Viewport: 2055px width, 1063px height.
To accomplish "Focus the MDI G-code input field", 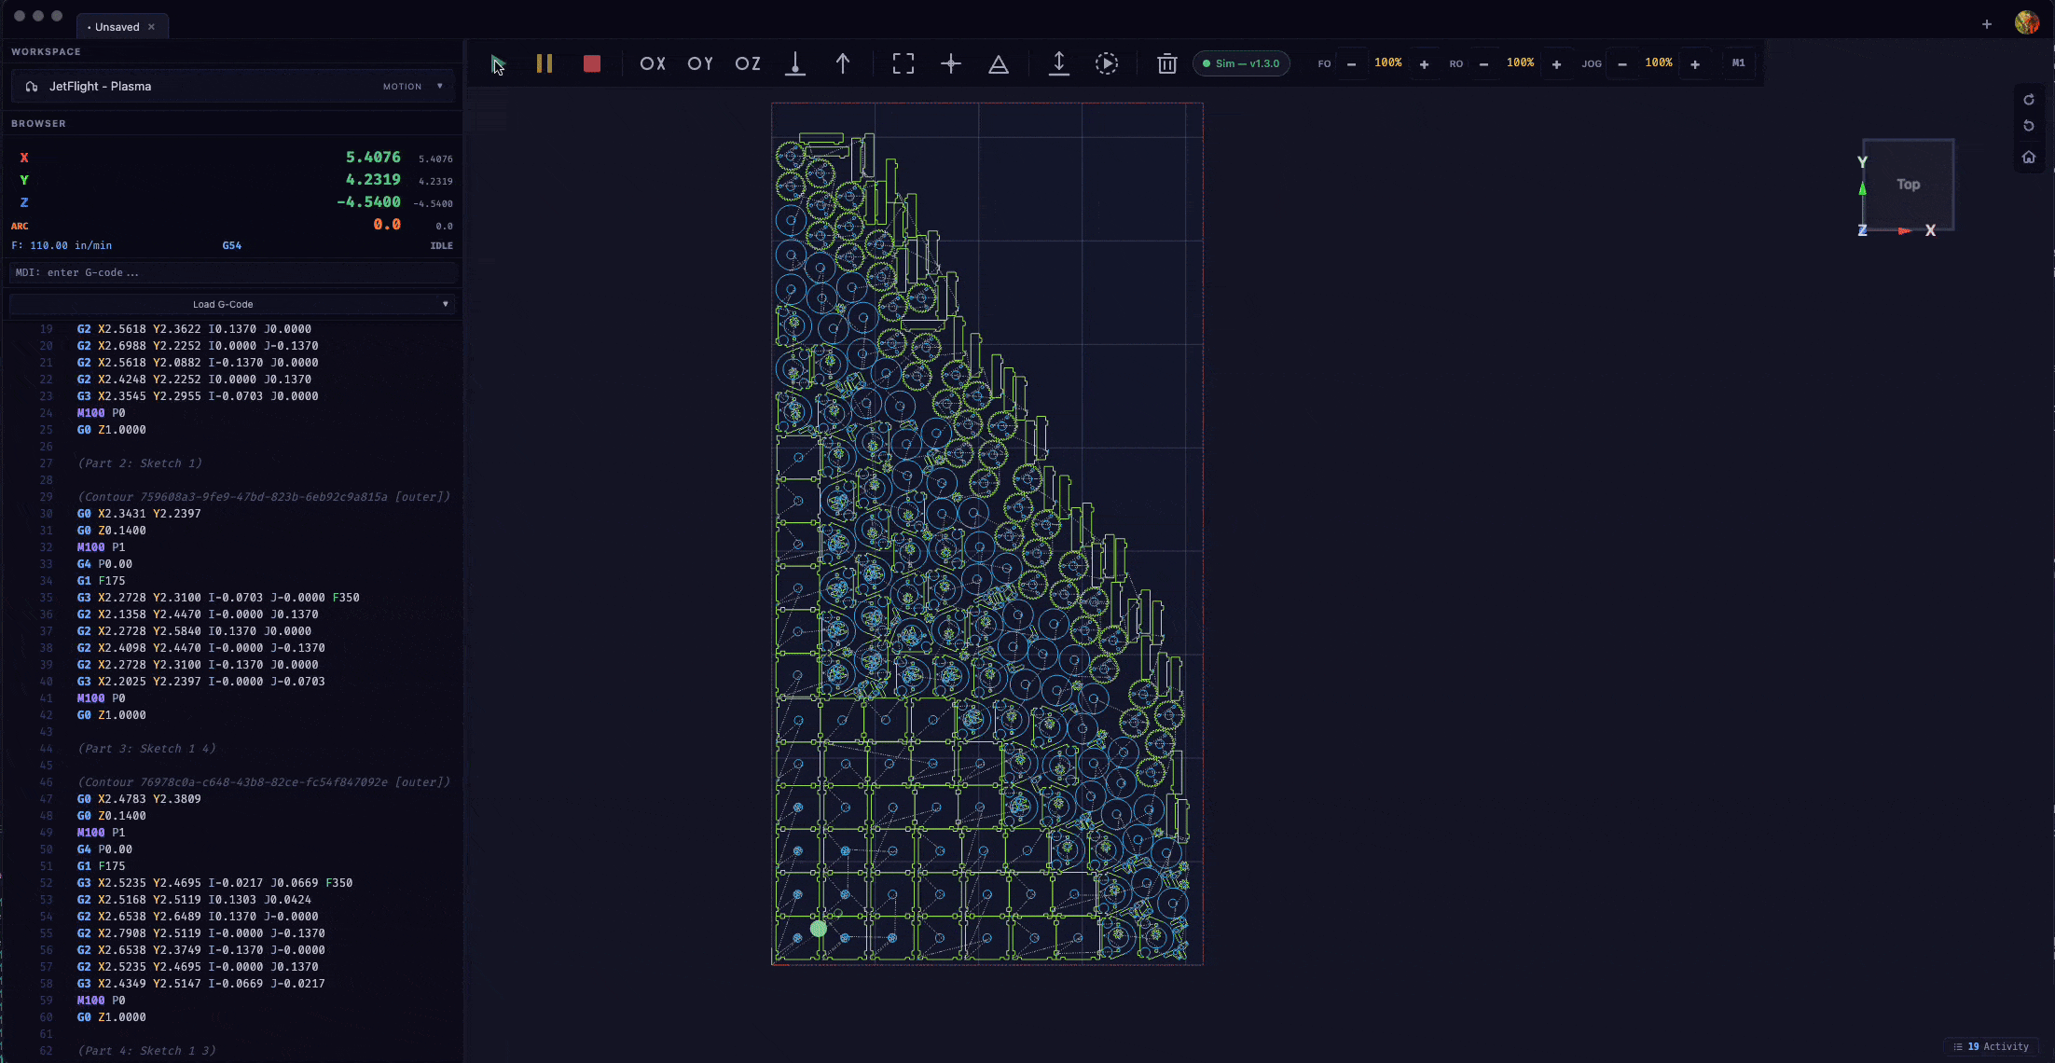I will point(233,272).
